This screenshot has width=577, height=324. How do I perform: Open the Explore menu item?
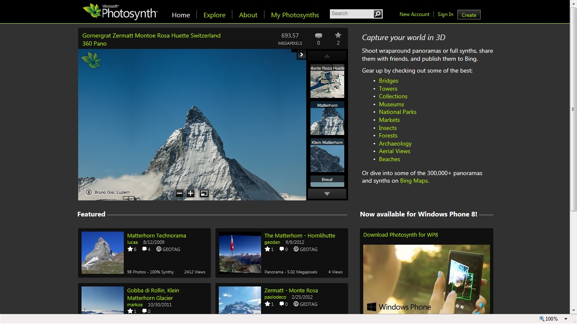[214, 15]
